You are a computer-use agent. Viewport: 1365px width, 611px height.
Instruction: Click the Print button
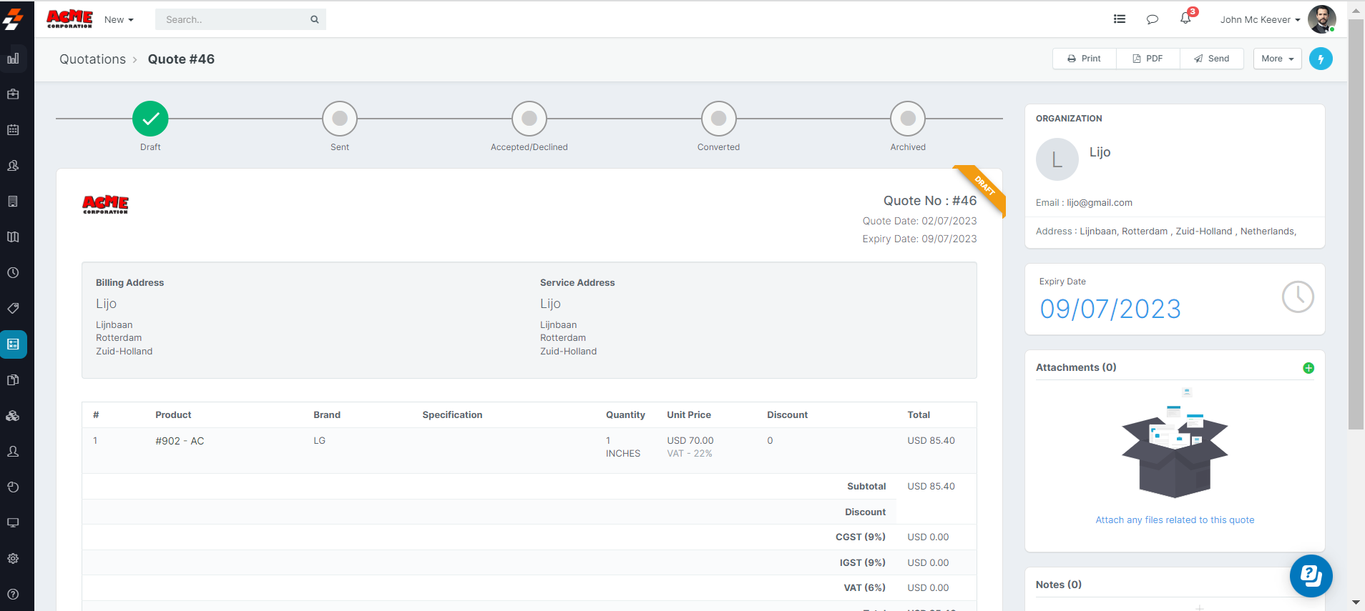[x=1084, y=59]
